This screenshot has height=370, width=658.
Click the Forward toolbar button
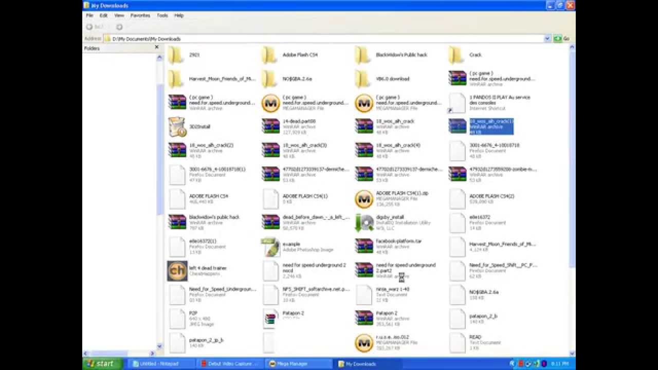(x=119, y=27)
